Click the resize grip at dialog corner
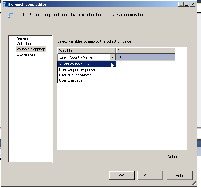Viewport: 201px width, 188px height. coord(194,183)
